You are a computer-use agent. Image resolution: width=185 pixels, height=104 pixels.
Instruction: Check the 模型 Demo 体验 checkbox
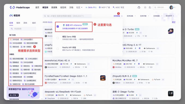58,38
